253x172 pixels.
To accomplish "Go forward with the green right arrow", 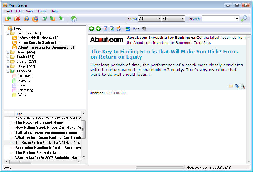I will click(98, 29).
